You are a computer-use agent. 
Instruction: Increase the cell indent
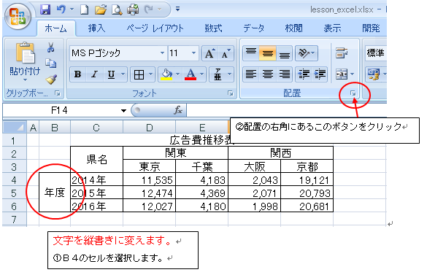pyautogui.click(x=320, y=74)
